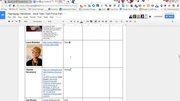Open the Other bookmarks folder

click(x=172, y=9)
